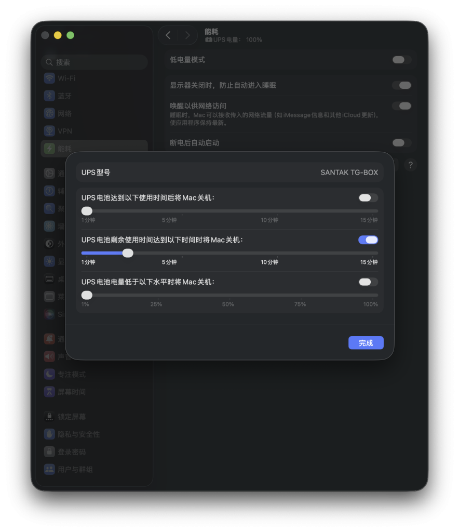
Task: Select 用户与群组 (Users & Groups)
Action: pyautogui.click(x=75, y=470)
